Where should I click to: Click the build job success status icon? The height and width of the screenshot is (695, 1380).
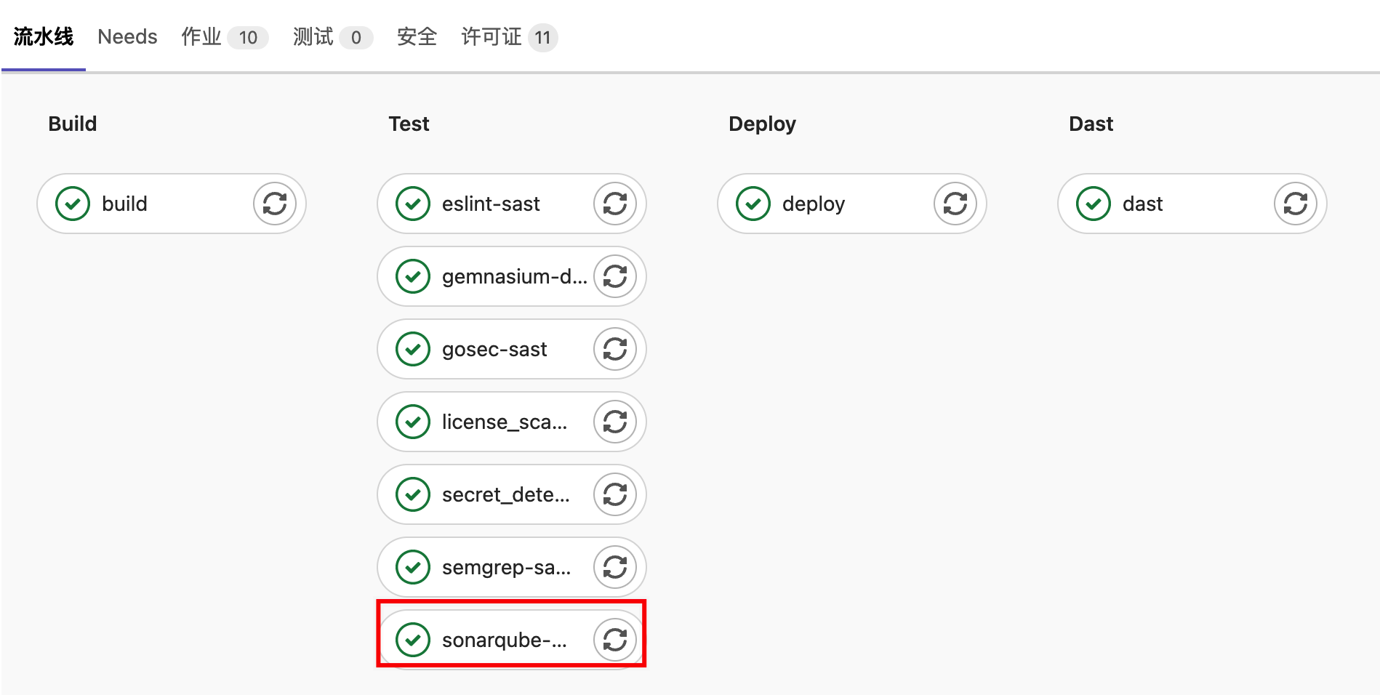coord(73,204)
